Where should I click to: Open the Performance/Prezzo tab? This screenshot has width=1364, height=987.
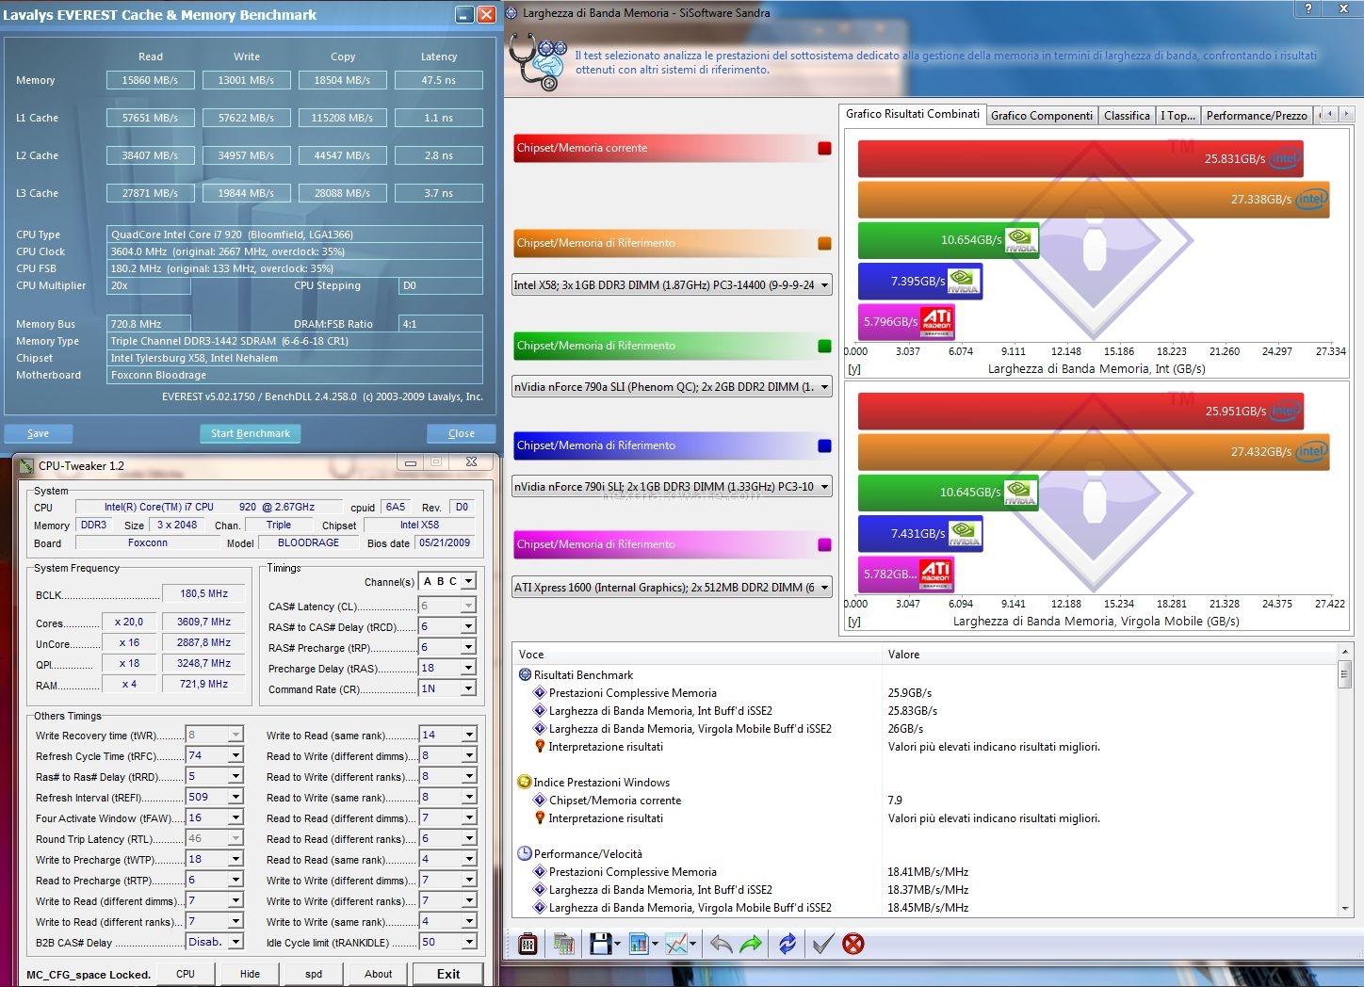[x=1257, y=115]
